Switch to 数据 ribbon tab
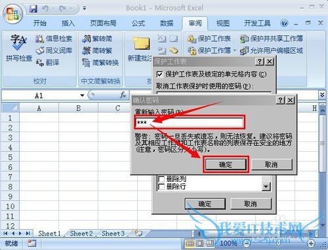Image resolution: width=328 pixels, height=250 pixels. (167, 23)
